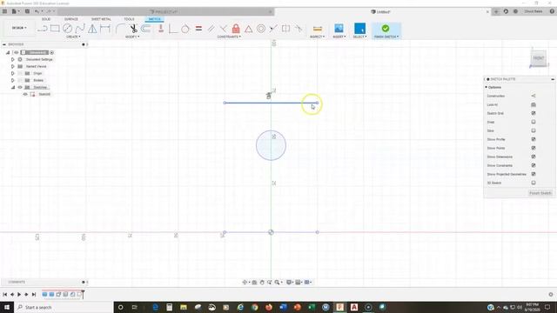Viewport: 557px width, 313px height.
Task: Switch to the Tools tab
Action: point(130,19)
